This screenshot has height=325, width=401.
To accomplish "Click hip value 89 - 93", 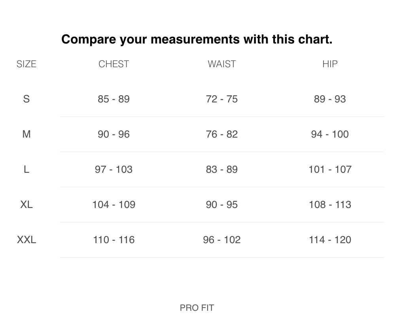I will (330, 99).
